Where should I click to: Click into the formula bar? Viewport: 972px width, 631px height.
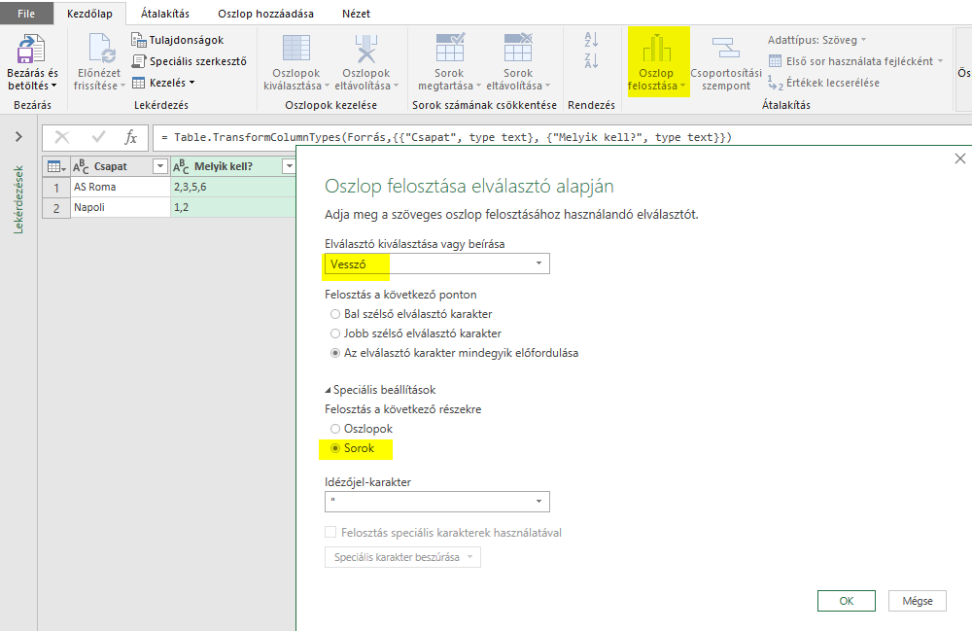click(x=561, y=137)
